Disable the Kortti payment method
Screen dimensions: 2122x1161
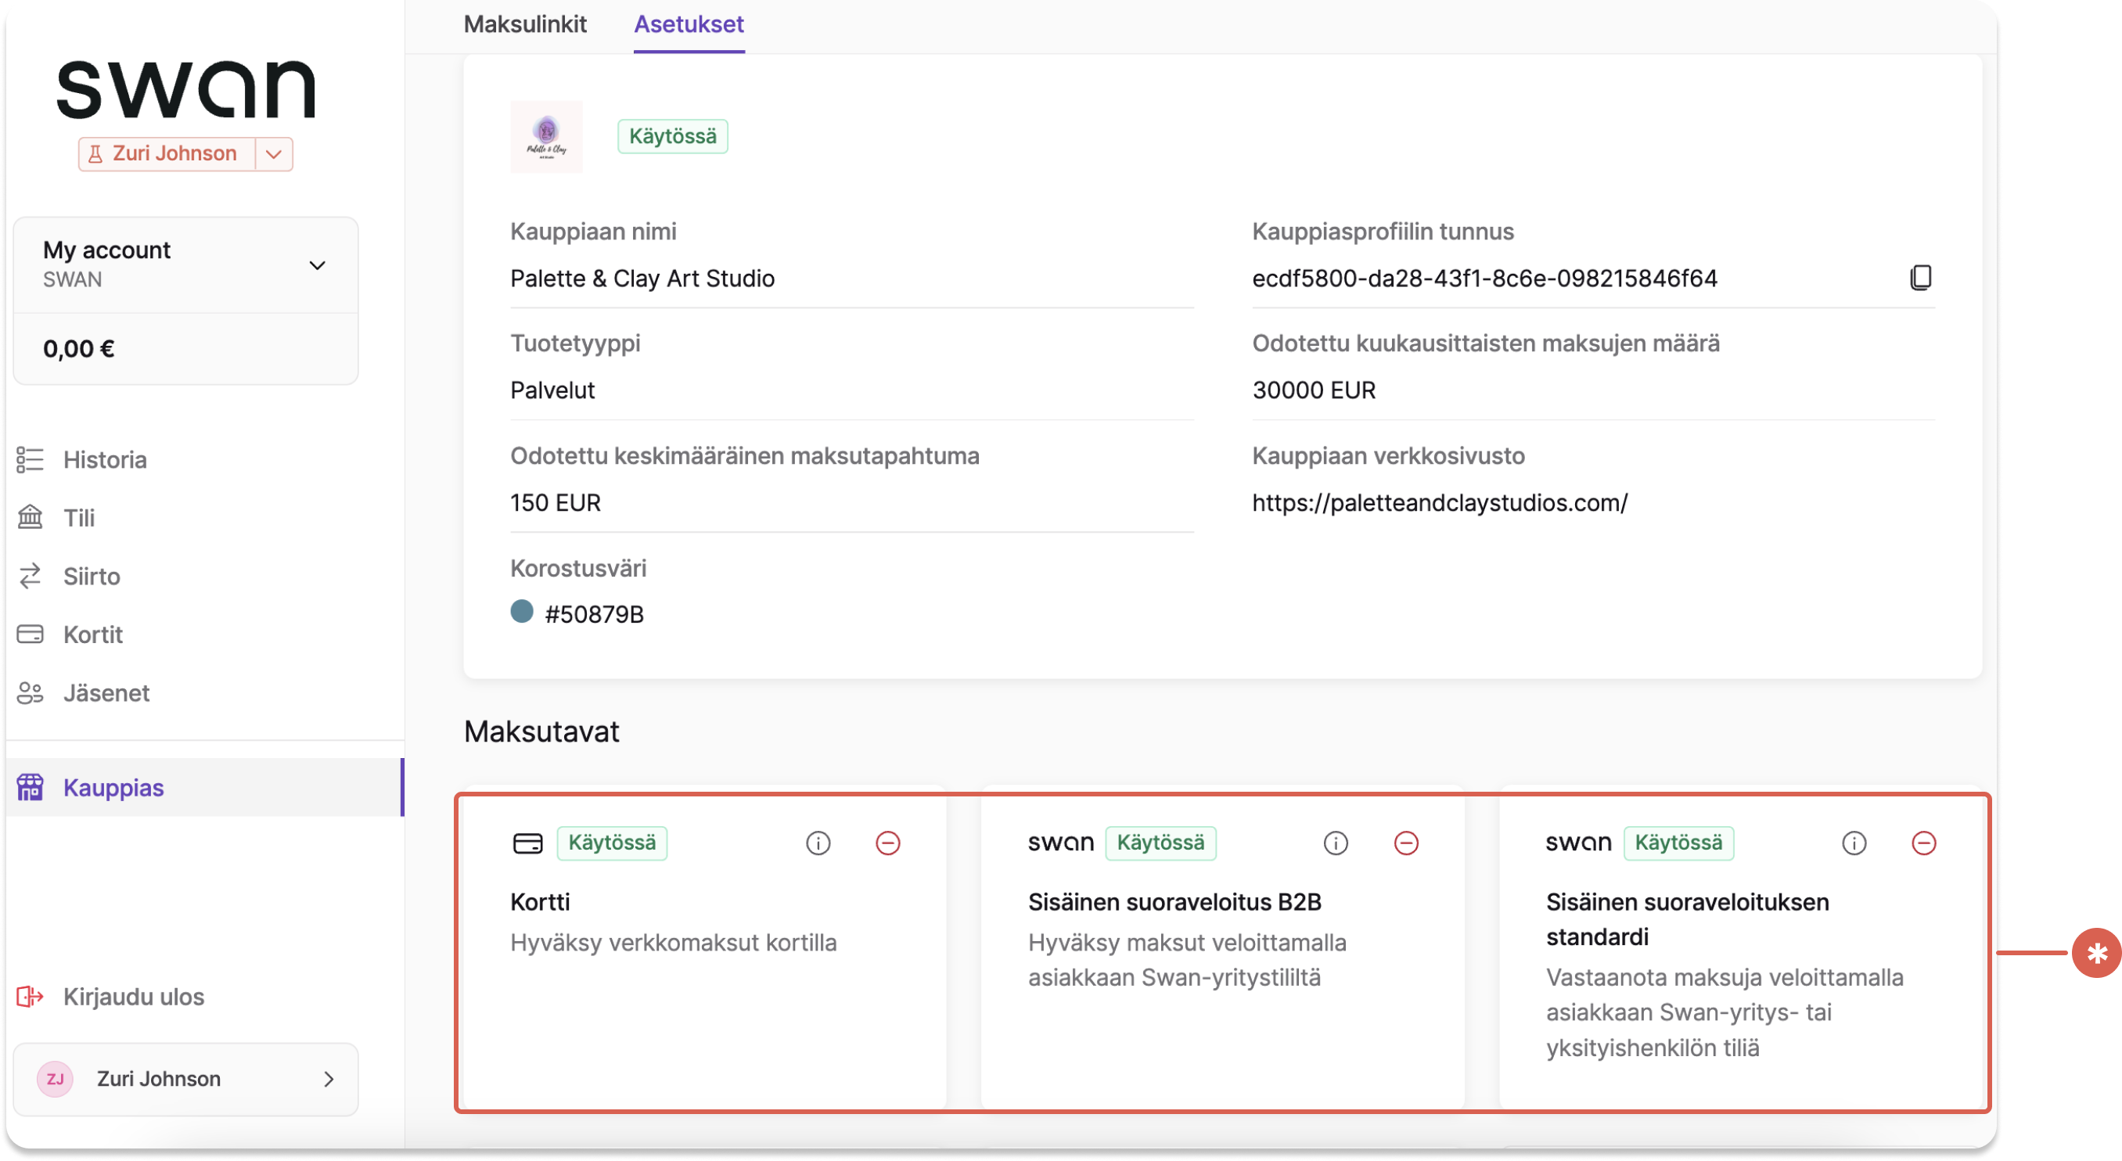coord(887,843)
